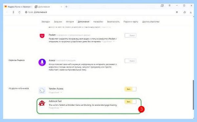
Task: Click the Из других источников label
Action: tap(19, 88)
